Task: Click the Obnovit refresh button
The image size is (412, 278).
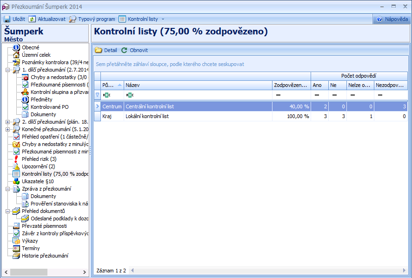Action: point(134,50)
